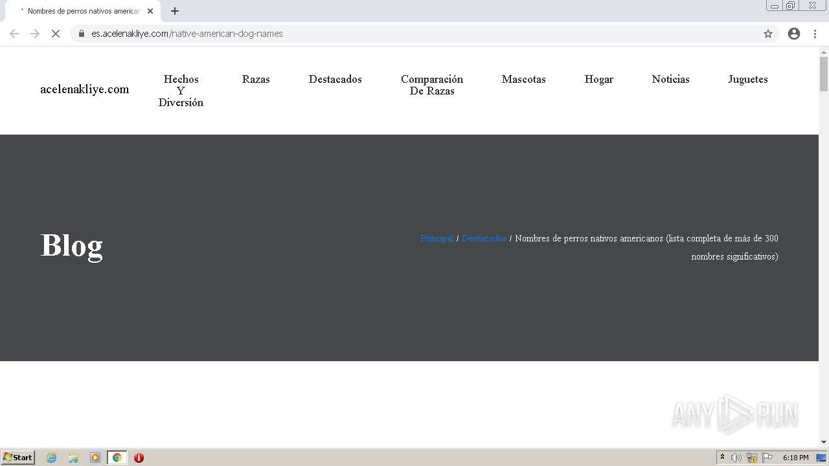Open the Destacados navigation item
The height and width of the screenshot is (466, 829).
(x=335, y=79)
